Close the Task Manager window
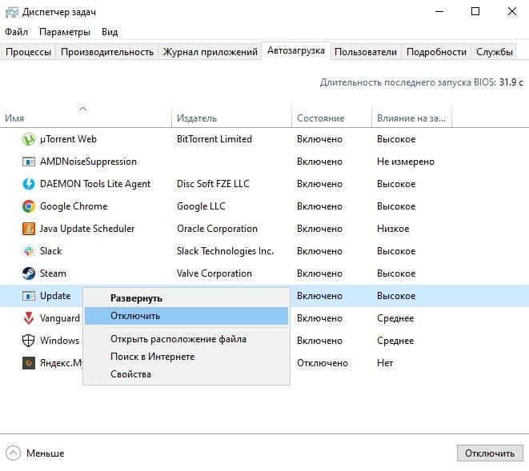Screen dimensions: 529x471 [512, 12]
